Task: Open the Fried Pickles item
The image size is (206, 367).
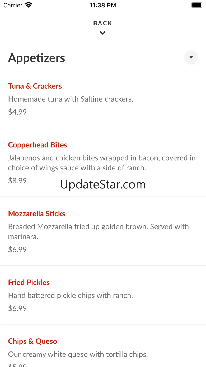Action: (x=29, y=282)
